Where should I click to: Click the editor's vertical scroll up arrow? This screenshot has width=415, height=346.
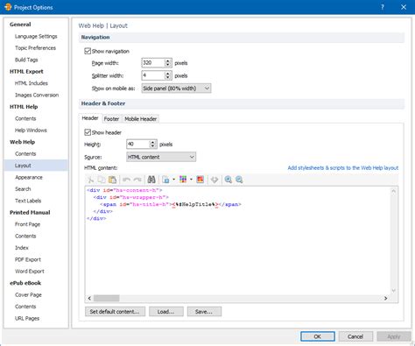(393, 191)
